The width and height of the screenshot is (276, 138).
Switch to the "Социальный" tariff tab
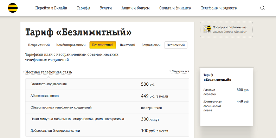[151, 45]
